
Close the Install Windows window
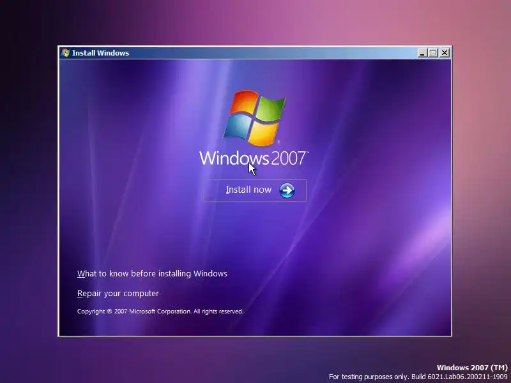point(444,53)
